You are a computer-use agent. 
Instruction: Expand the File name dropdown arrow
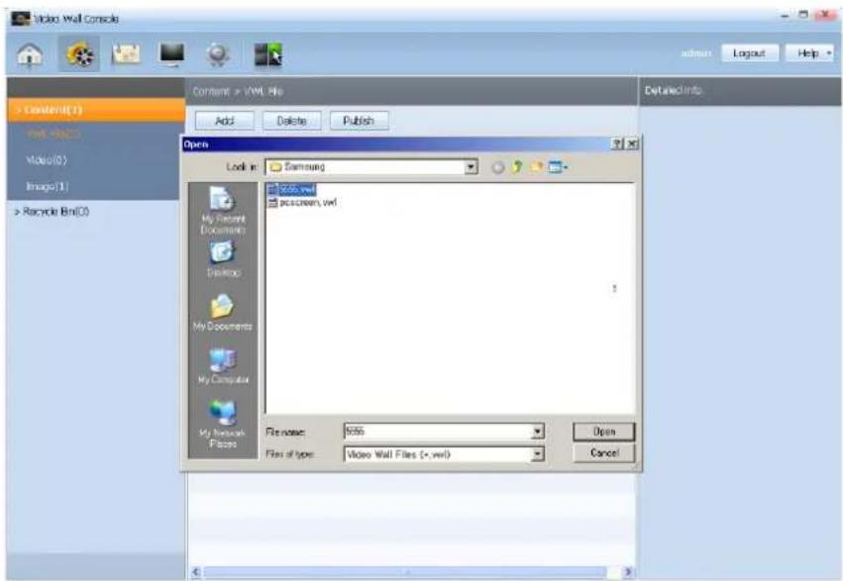click(x=537, y=432)
